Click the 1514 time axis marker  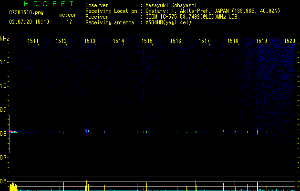pyautogui.click(x=119, y=41)
